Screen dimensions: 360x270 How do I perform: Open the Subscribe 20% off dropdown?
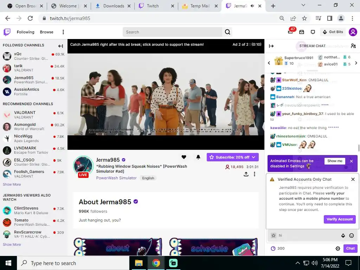tap(233, 157)
